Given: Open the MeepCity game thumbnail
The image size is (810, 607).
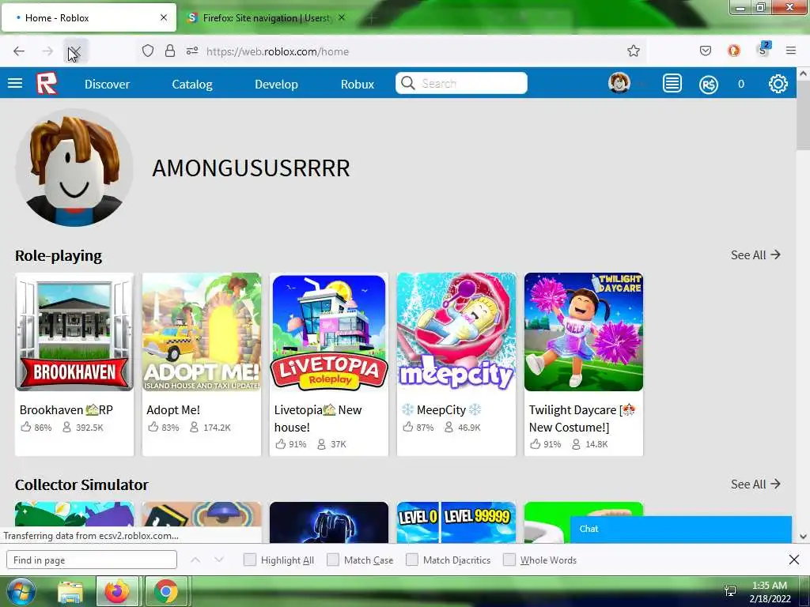Looking at the screenshot, I should pos(456,332).
